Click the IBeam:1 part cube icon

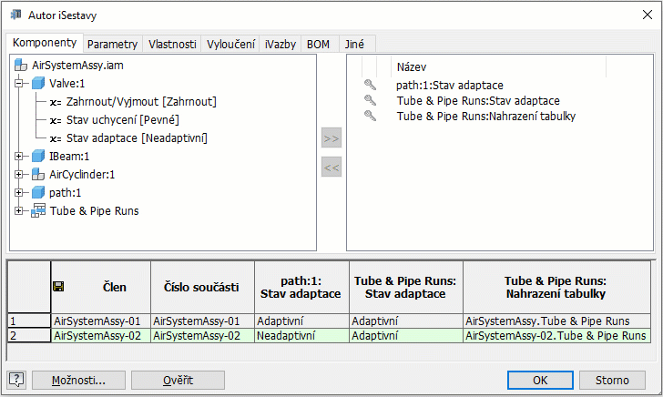[38, 157]
